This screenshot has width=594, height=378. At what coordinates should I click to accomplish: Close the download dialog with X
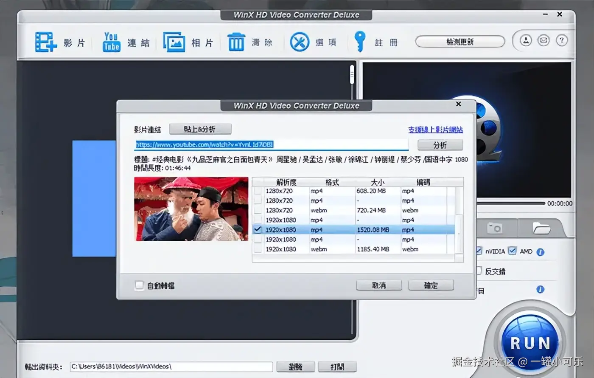pos(458,104)
